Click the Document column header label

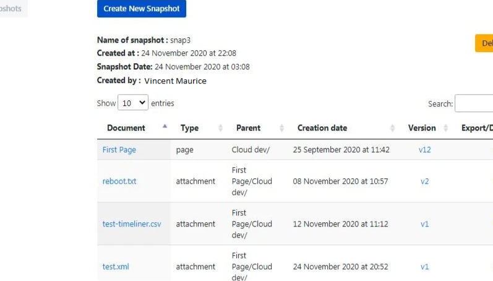(126, 128)
